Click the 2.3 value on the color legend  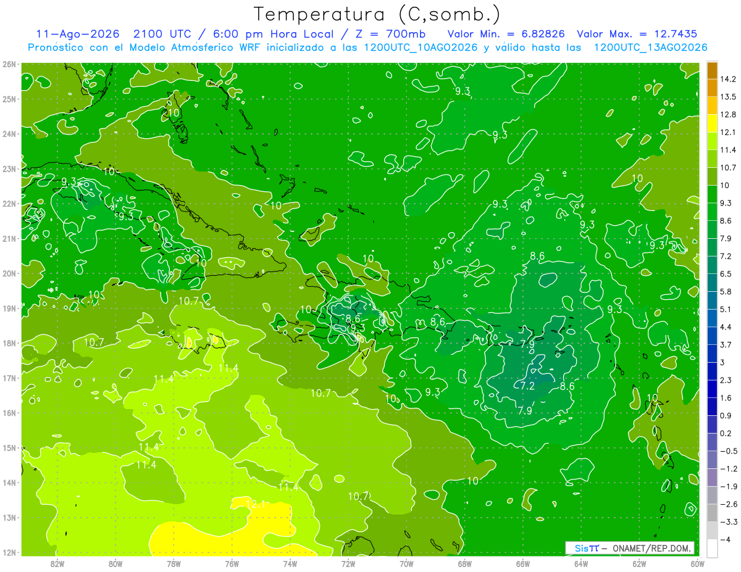click(x=725, y=379)
